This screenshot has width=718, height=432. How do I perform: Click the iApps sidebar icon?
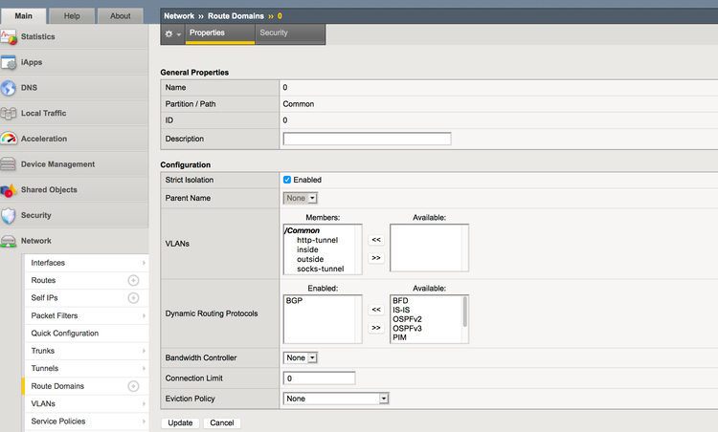[x=9, y=63]
